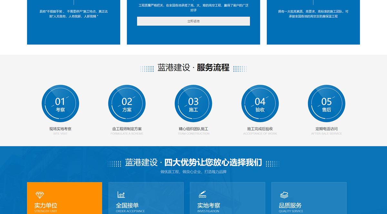Image resolution: width=387 pixels, height=214 pixels.
Task: Click the 四大优势让您放心选择我们 heading
Action: point(193,162)
